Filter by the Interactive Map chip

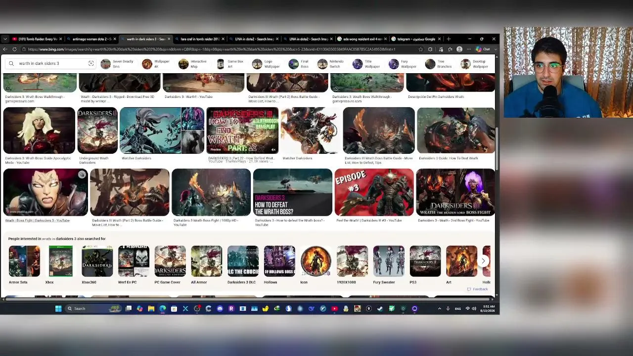[192, 64]
